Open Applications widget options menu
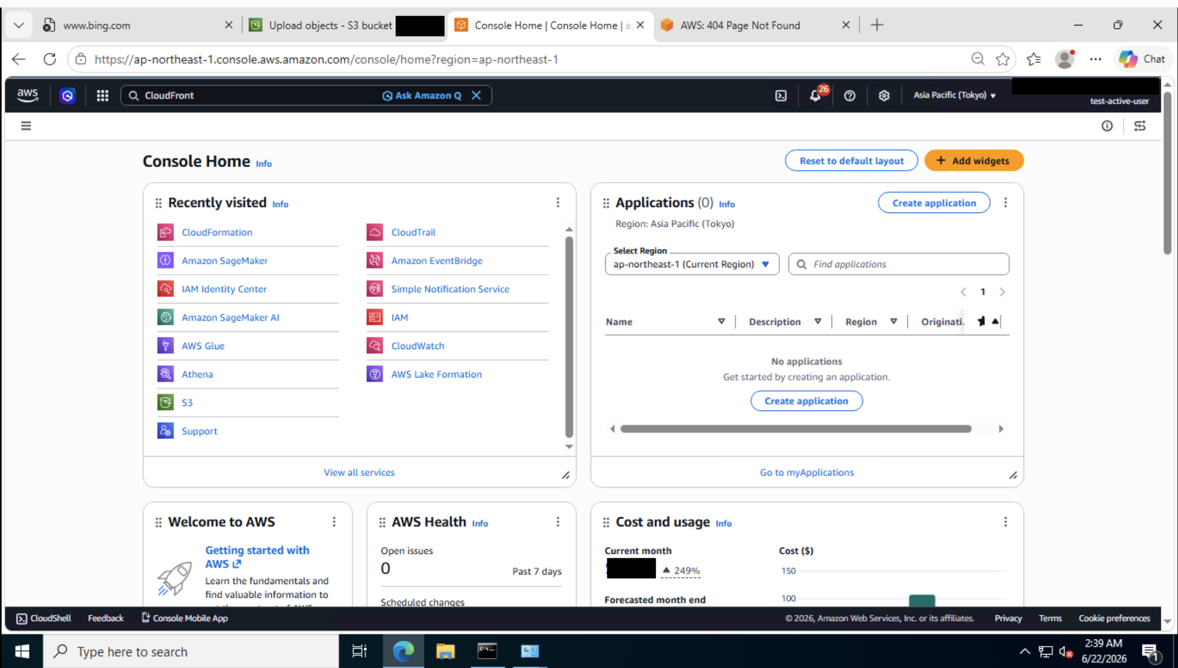 pyautogui.click(x=1005, y=202)
